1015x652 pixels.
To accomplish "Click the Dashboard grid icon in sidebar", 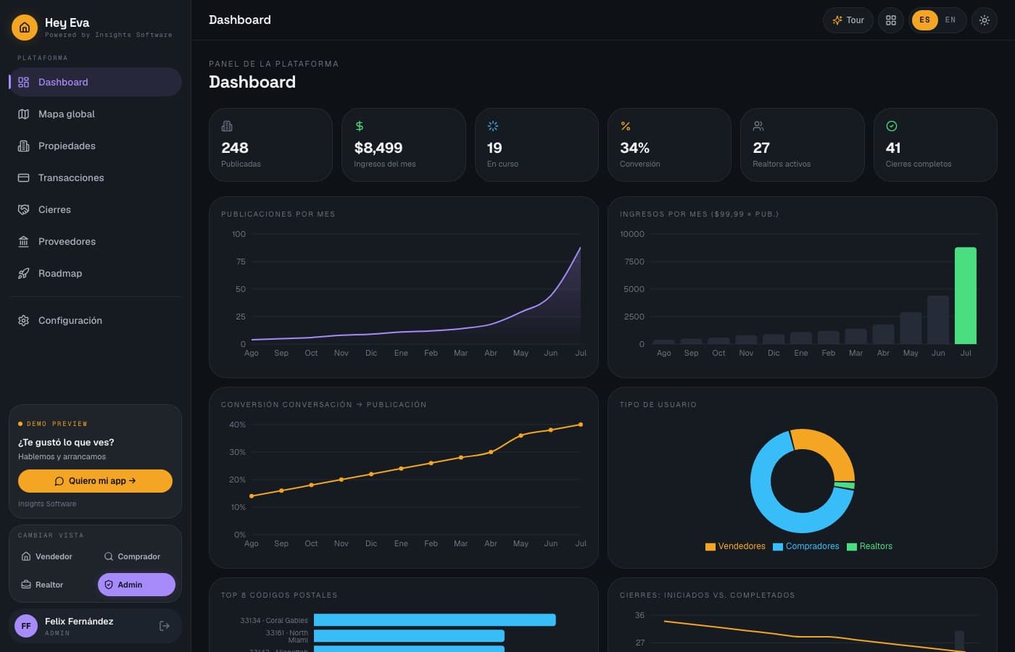I will click(x=23, y=82).
